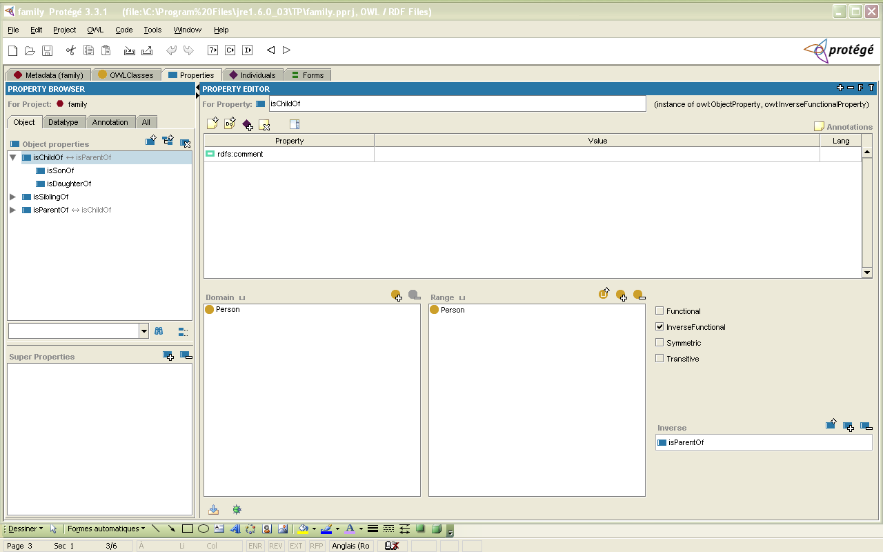The image size is (883, 552).
Task: Enable the Transitive checkbox
Action: tap(659, 359)
